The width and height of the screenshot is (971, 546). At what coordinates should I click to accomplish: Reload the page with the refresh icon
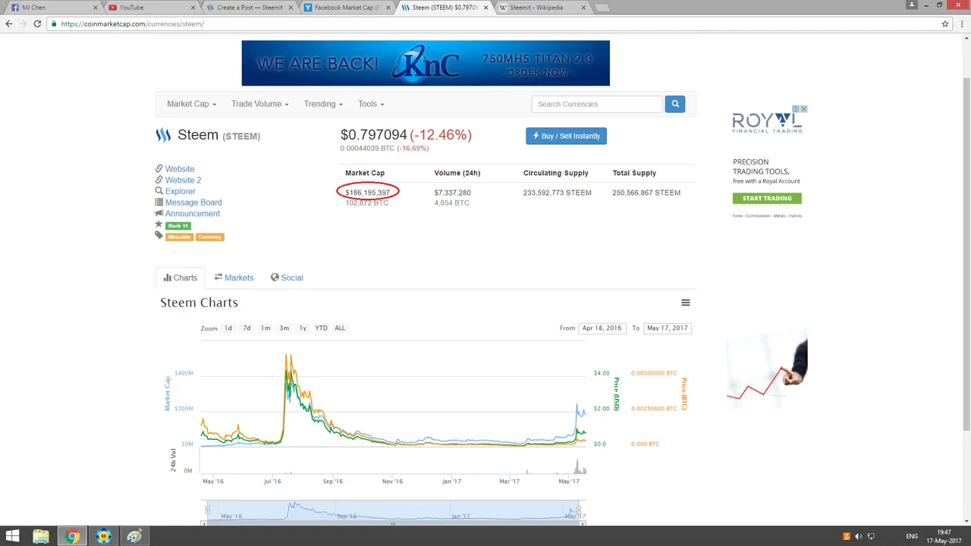37,24
